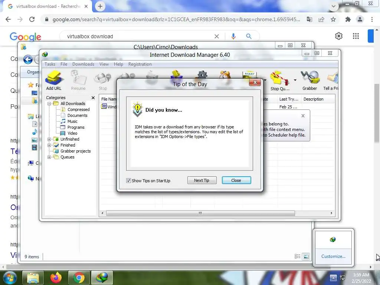
Task: Select the Compressed category
Action: [78, 109]
